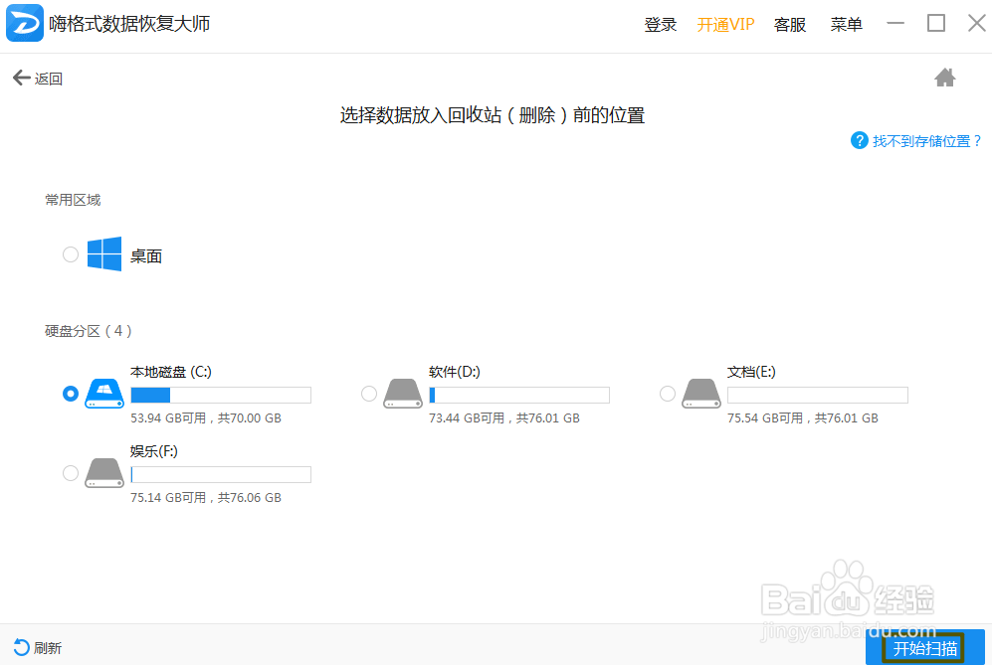This screenshot has width=992, height=665.
Task: Click the usage bar of 本地磁盘 (C:)
Action: 220,394
